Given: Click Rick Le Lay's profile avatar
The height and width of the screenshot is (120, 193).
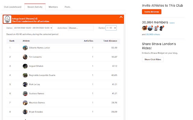Looking at the screenshot, I should (25, 84).
